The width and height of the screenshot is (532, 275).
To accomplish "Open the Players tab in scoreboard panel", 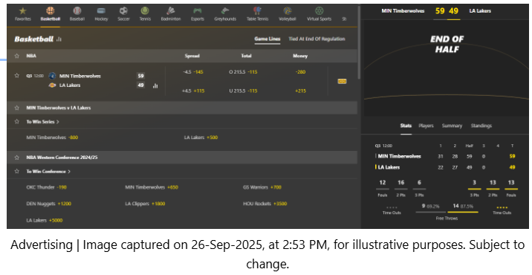I will point(426,126).
